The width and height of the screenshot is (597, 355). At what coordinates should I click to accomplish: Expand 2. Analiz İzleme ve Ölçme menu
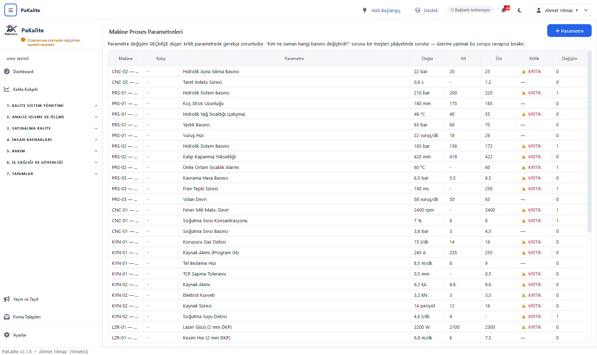(x=52, y=117)
